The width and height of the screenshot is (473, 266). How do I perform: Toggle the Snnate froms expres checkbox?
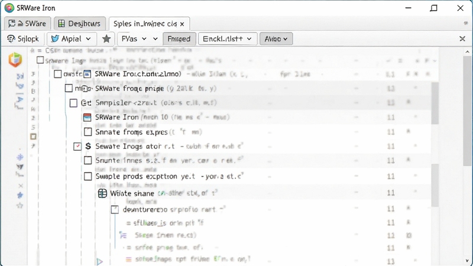pos(88,132)
